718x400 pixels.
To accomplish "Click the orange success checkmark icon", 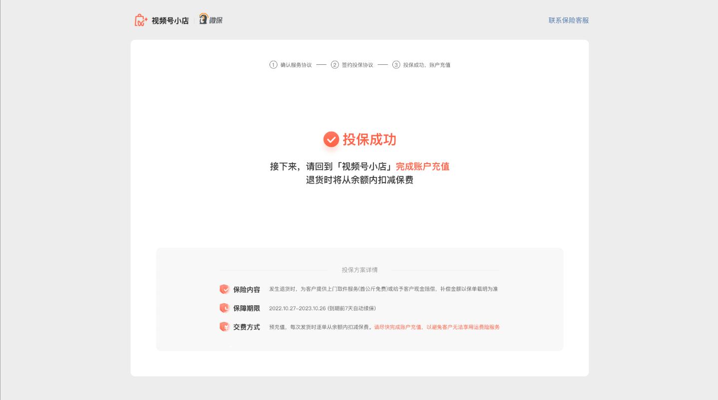I will pyautogui.click(x=332, y=140).
